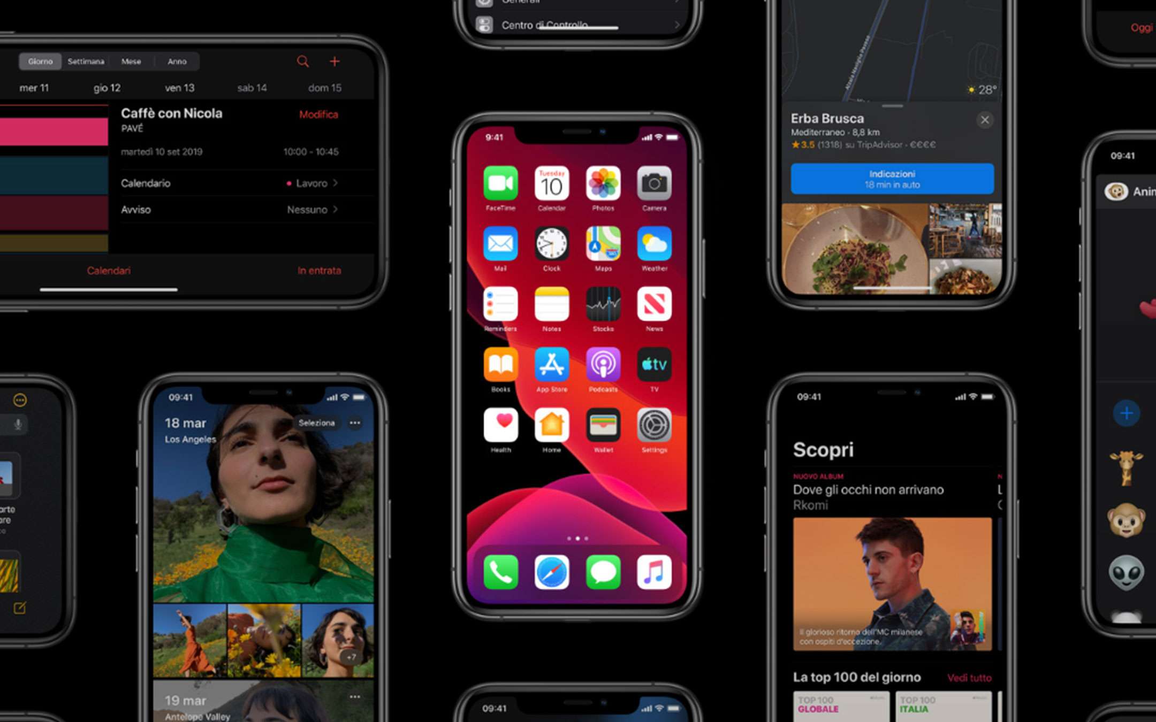The image size is (1156, 722).
Task: Scroll the home screen page dots
Action: pyautogui.click(x=579, y=539)
